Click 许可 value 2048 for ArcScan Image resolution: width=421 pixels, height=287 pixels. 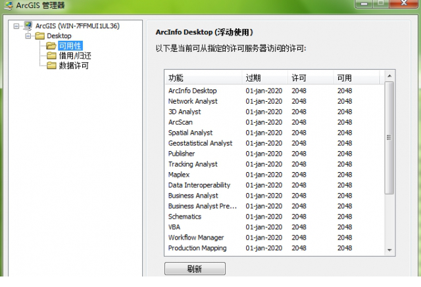click(299, 122)
